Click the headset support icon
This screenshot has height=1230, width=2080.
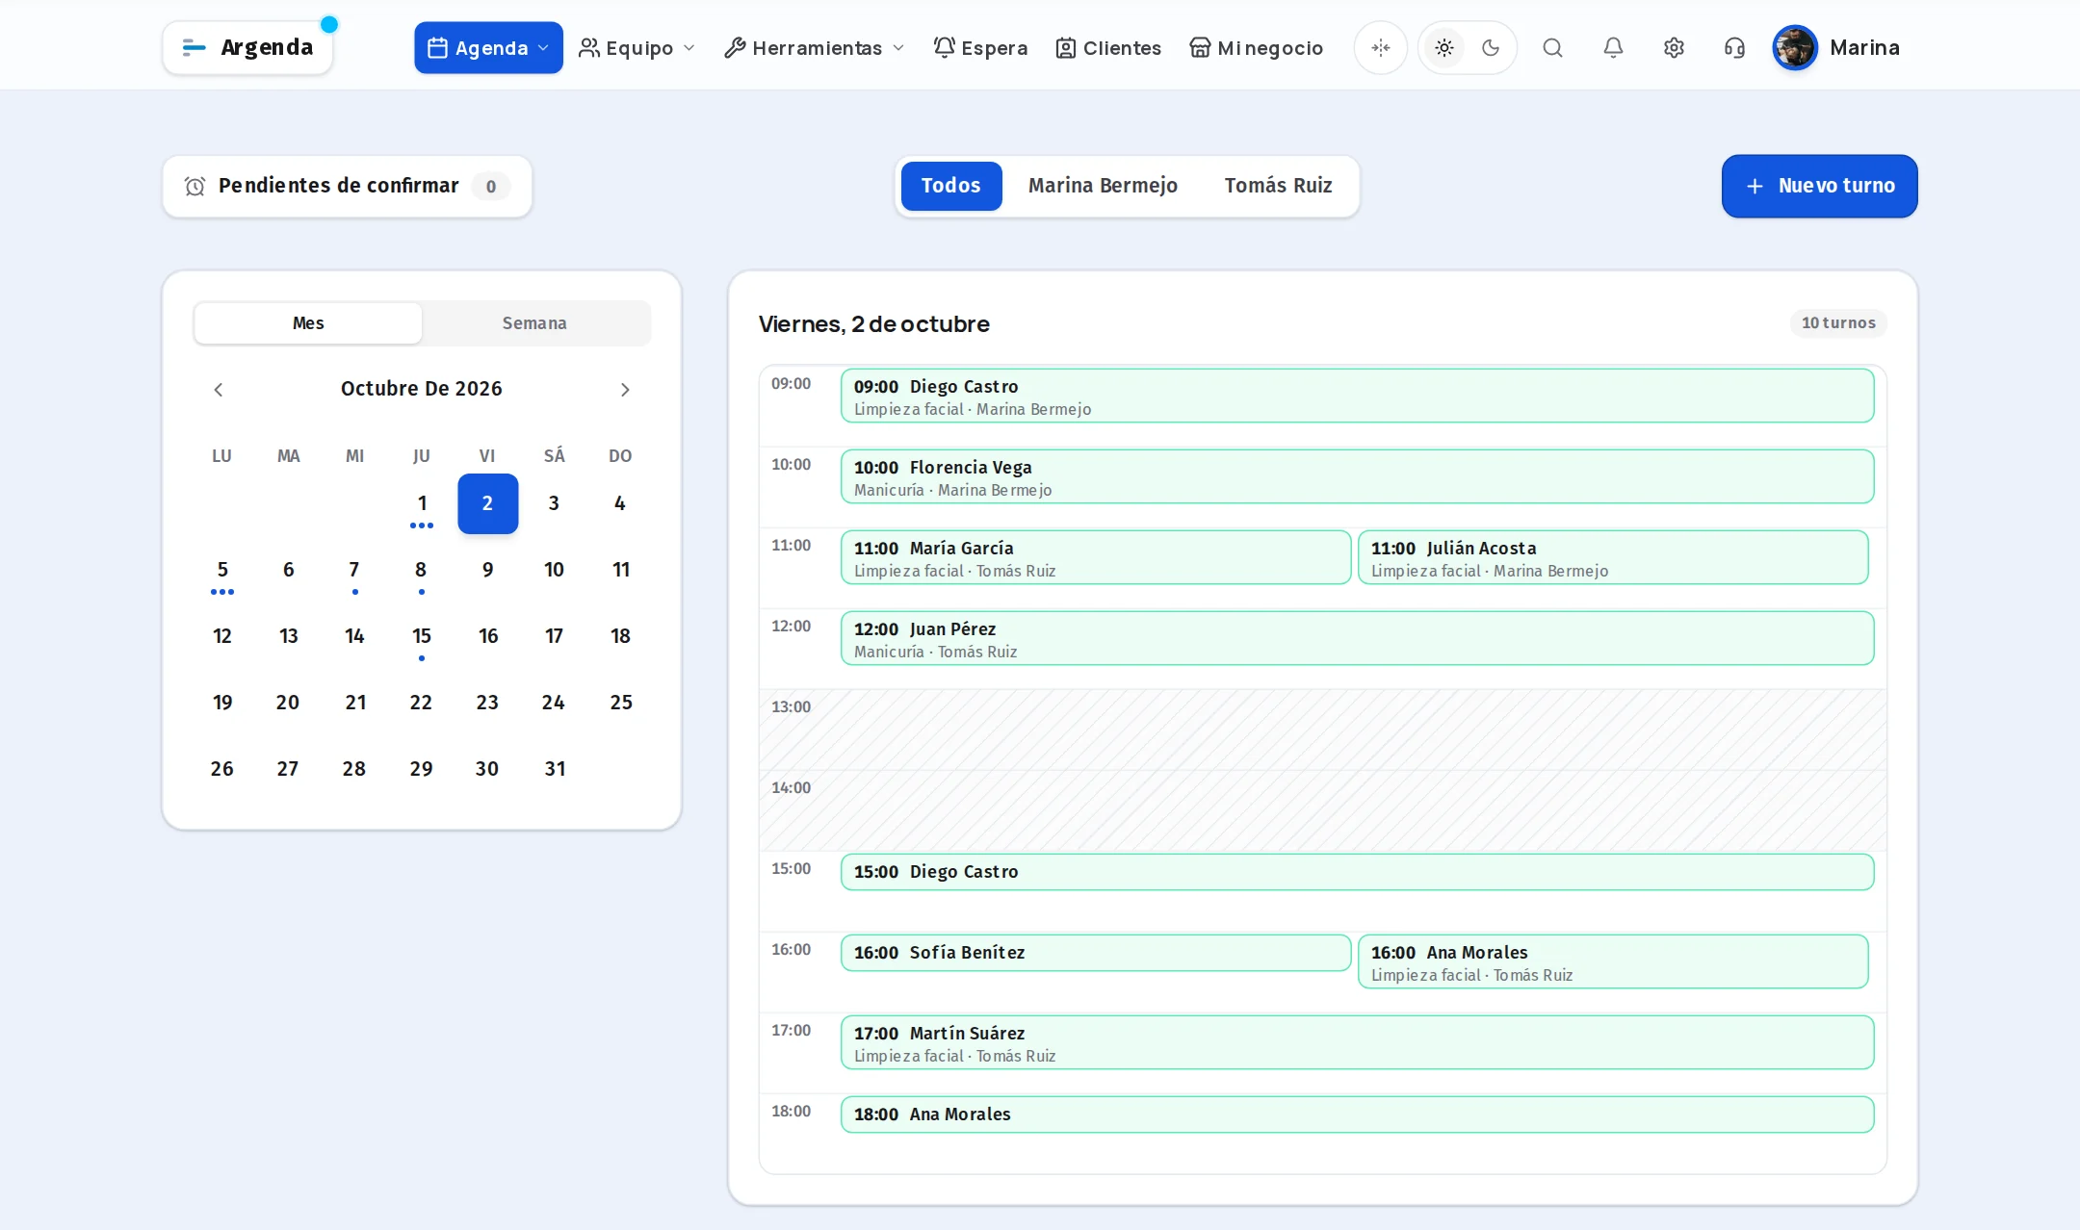(x=1734, y=47)
